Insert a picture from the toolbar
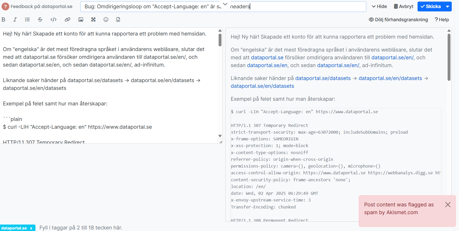 pyautogui.click(x=81, y=19)
